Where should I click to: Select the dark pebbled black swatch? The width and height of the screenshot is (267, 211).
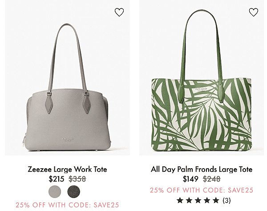click(x=73, y=191)
